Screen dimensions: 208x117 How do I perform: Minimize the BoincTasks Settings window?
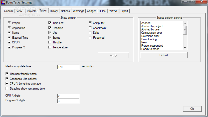tap(186, 1)
